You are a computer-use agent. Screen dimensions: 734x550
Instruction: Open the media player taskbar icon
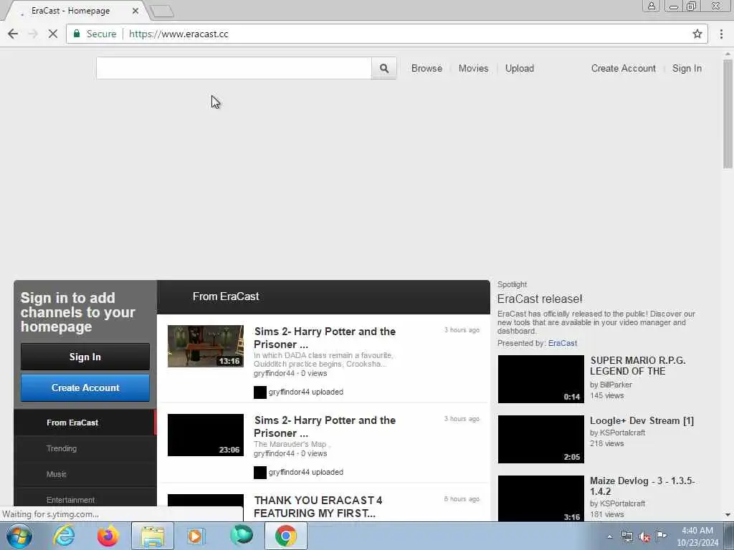(195, 536)
